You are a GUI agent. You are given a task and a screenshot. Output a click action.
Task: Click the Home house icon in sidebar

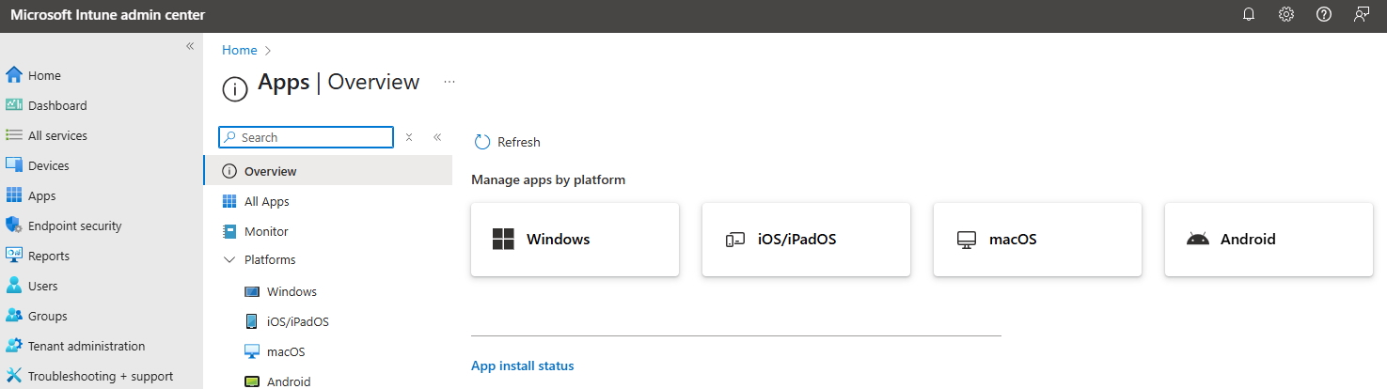click(14, 75)
